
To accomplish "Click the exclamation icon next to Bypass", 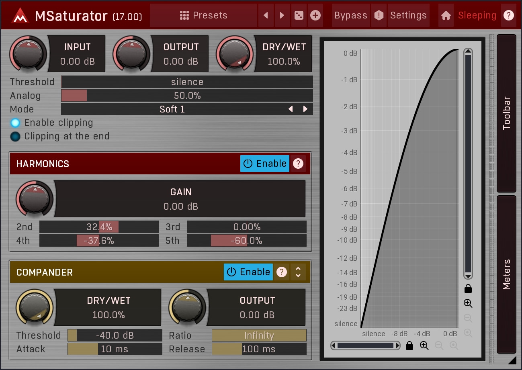I will click(379, 16).
